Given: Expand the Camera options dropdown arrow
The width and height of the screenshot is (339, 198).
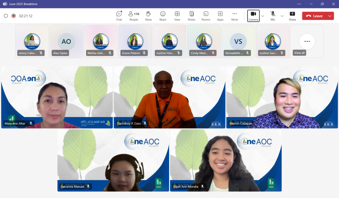Looking at the screenshot, I should pos(263,16).
